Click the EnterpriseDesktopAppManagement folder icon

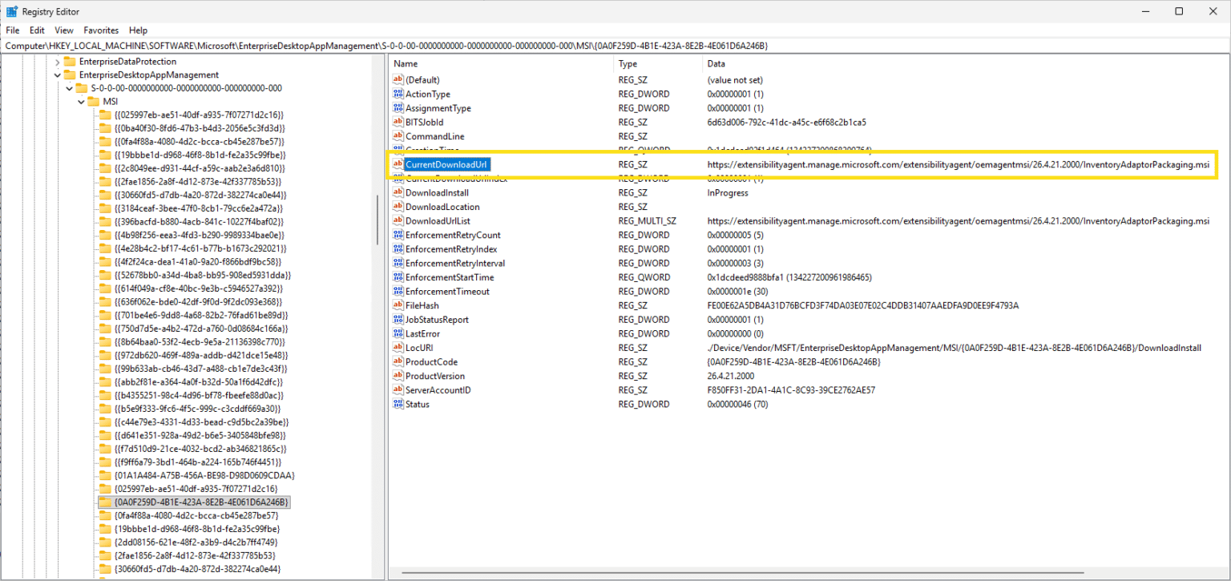point(70,75)
